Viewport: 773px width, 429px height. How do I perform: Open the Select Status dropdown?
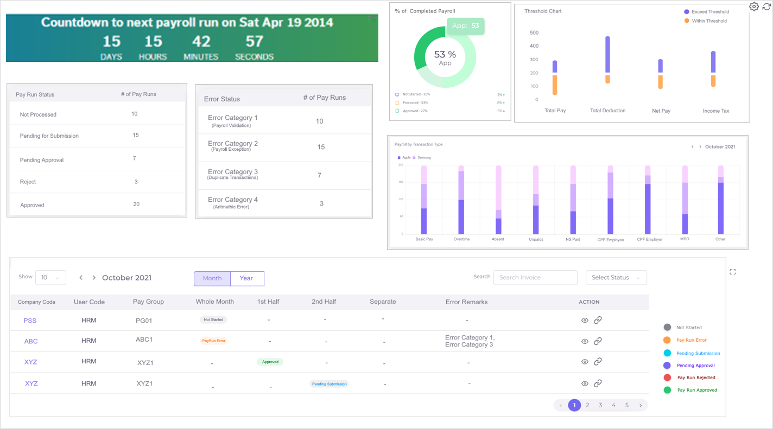(x=616, y=278)
